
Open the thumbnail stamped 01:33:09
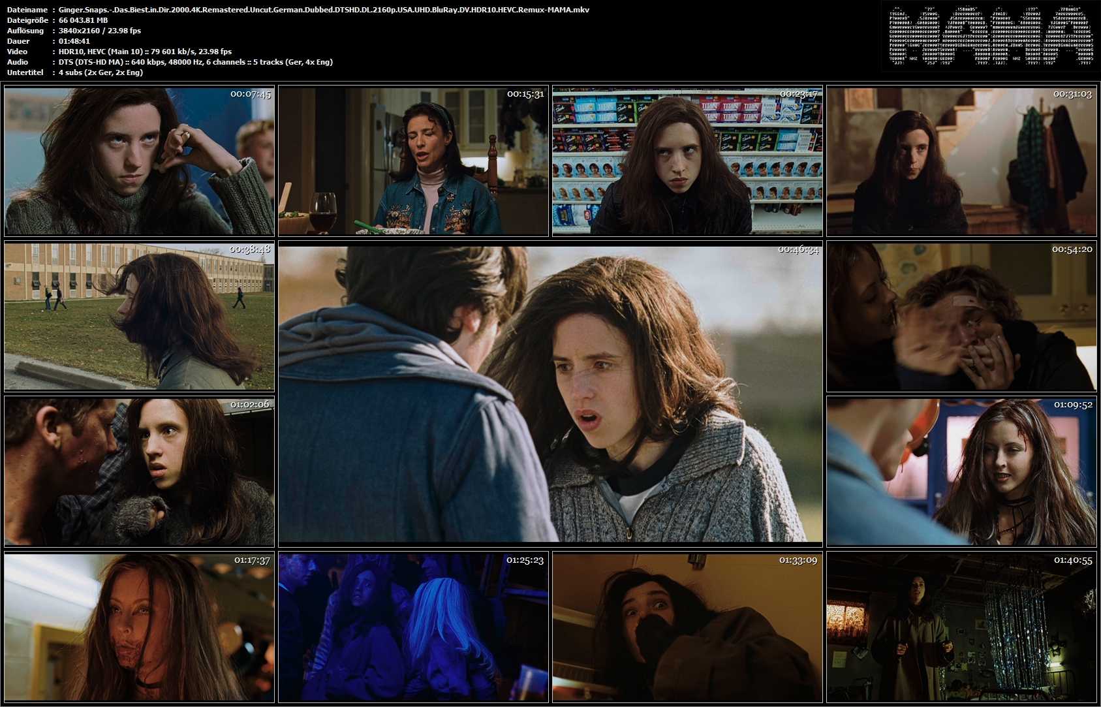click(x=687, y=627)
